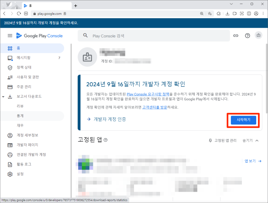Select 재무 under report downloads
Screen dimensions: 268x203
[32, 126]
